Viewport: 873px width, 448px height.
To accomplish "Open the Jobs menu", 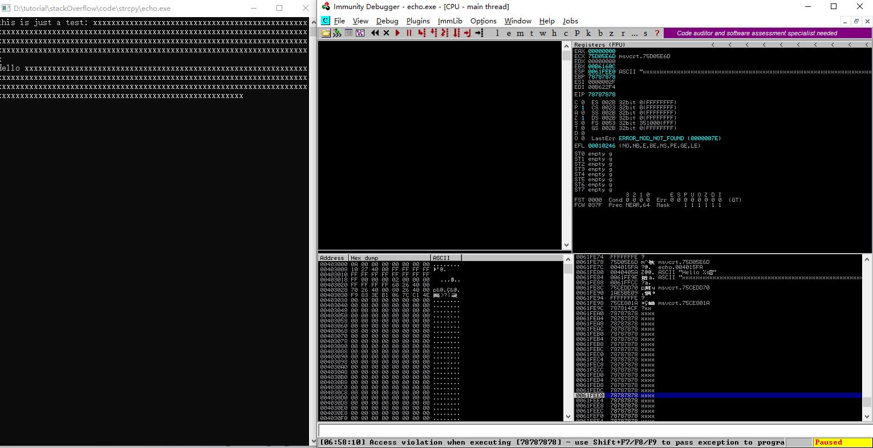I will tap(570, 21).
